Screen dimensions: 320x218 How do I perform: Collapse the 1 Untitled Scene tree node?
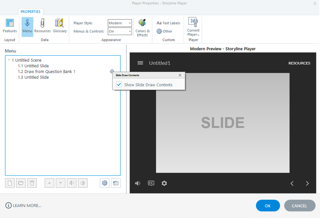point(9,60)
